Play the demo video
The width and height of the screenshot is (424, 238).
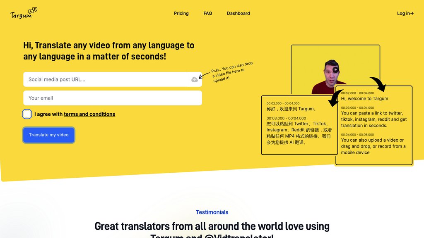335,70
